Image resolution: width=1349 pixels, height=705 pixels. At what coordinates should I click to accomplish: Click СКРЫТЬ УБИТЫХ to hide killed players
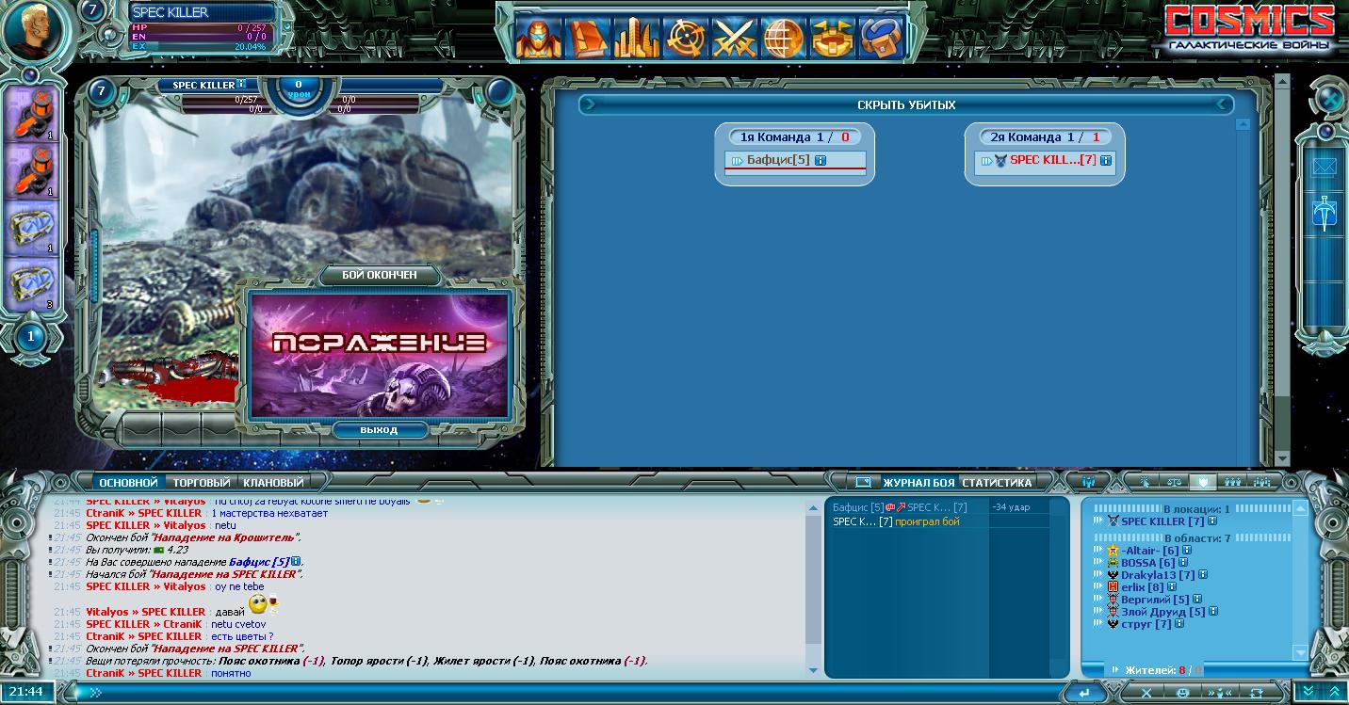click(906, 105)
